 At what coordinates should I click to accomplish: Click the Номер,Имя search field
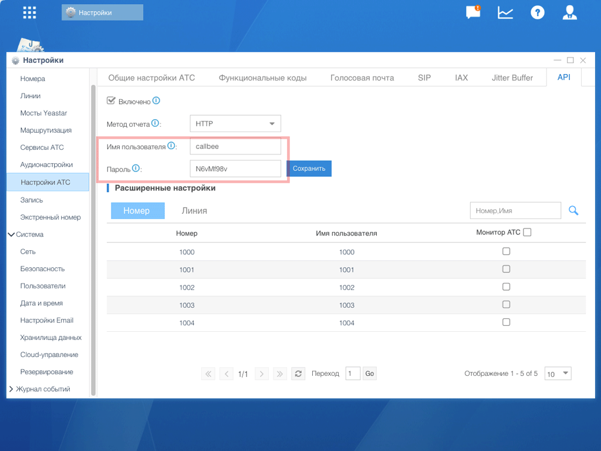click(x=515, y=210)
